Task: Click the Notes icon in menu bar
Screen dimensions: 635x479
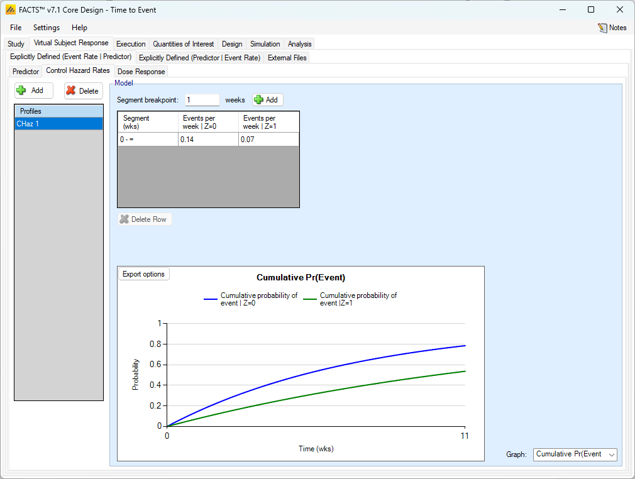Action: click(602, 28)
